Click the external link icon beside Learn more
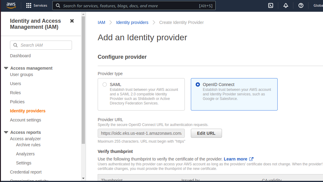The image size is (323, 182). (251, 159)
